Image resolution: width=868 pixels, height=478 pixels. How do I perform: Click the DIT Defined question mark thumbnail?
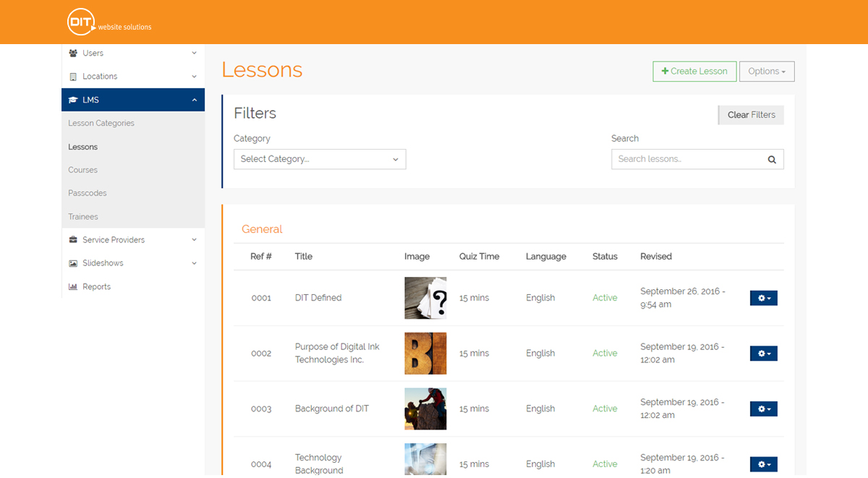pyautogui.click(x=425, y=298)
